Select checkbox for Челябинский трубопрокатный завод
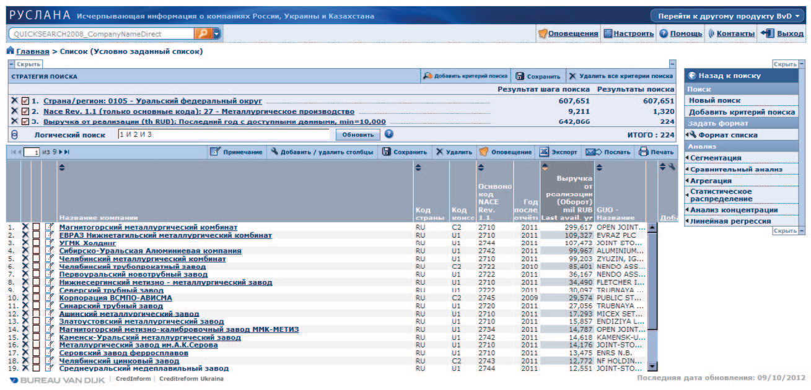The width and height of the screenshot is (811, 390). (37, 266)
